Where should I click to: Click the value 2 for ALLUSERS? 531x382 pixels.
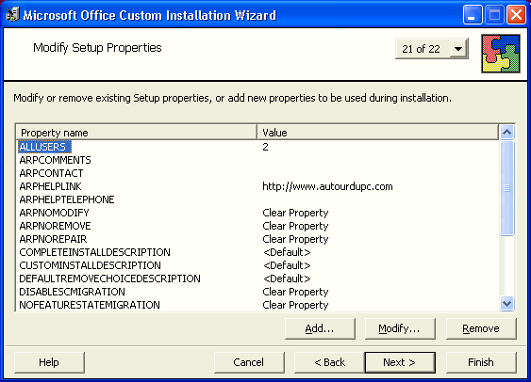tap(265, 147)
